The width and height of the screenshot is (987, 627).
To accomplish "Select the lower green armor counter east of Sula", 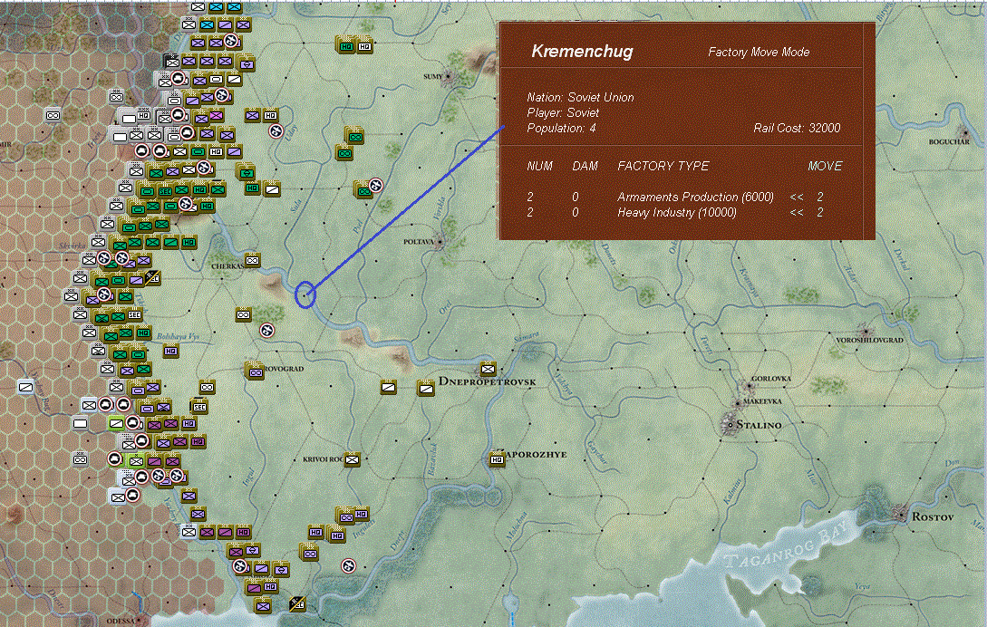I will coord(344,153).
